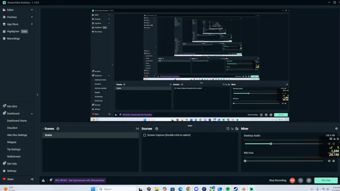Image resolution: width=340 pixels, height=191 pixels.
Task: Add a new source with plus icon
Action: click(x=156, y=129)
